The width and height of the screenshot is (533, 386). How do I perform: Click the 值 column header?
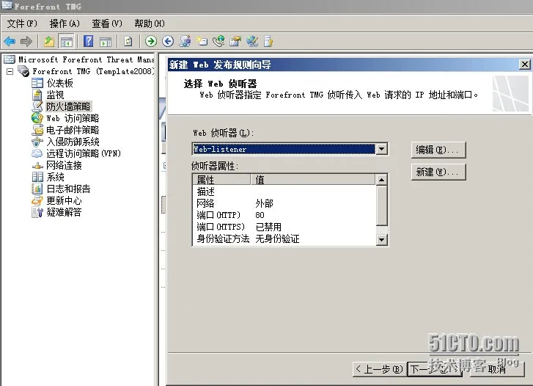pos(313,179)
